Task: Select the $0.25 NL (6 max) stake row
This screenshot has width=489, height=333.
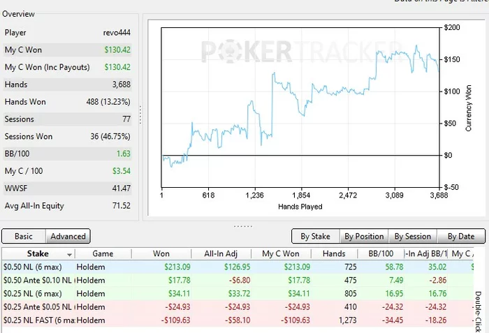Action: click(238, 293)
